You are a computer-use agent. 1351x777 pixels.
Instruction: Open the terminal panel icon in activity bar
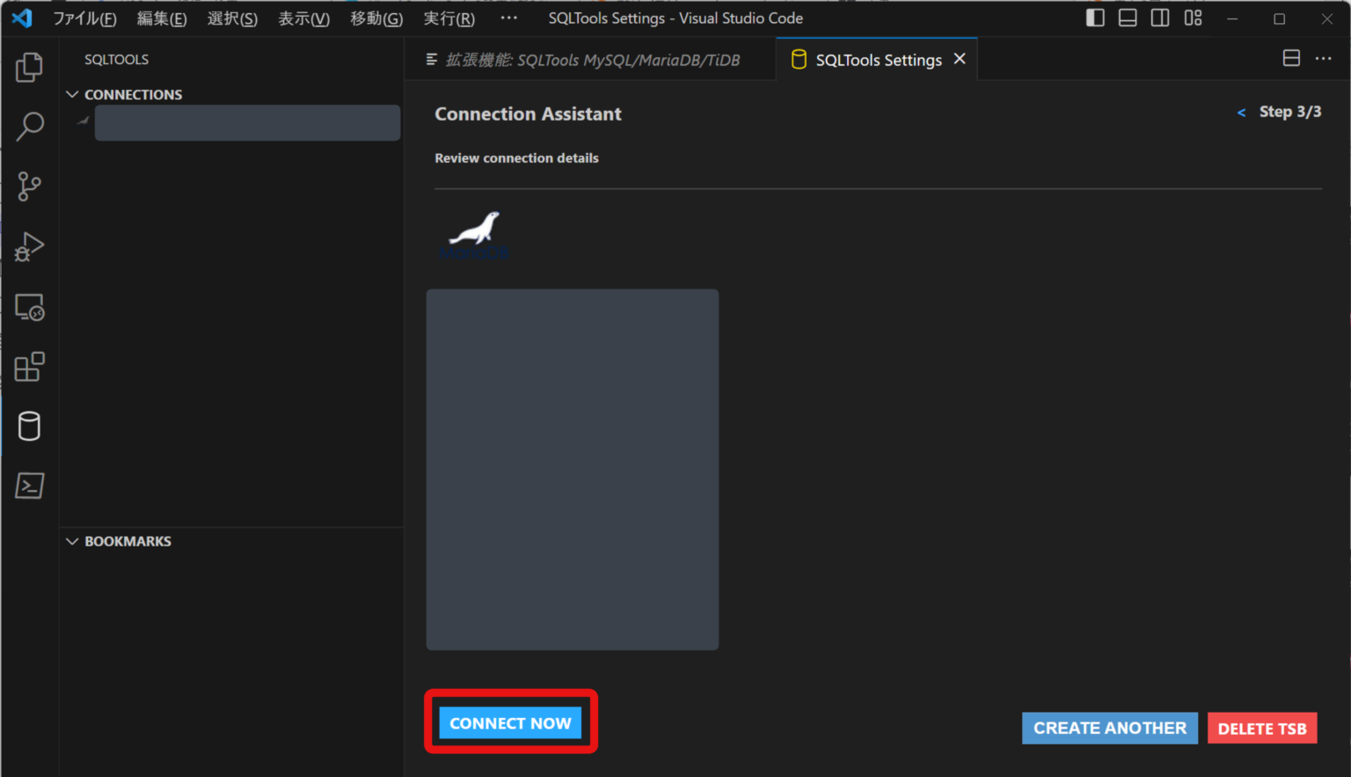point(29,486)
